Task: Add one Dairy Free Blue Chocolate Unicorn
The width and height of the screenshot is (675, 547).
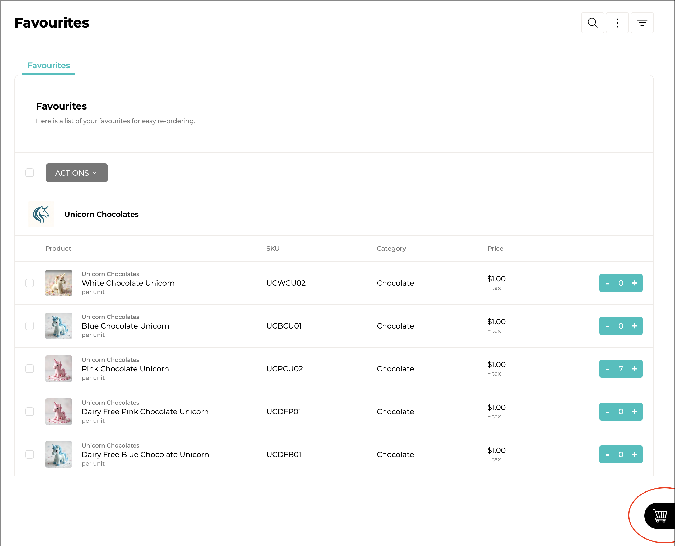Action: [x=634, y=454]
